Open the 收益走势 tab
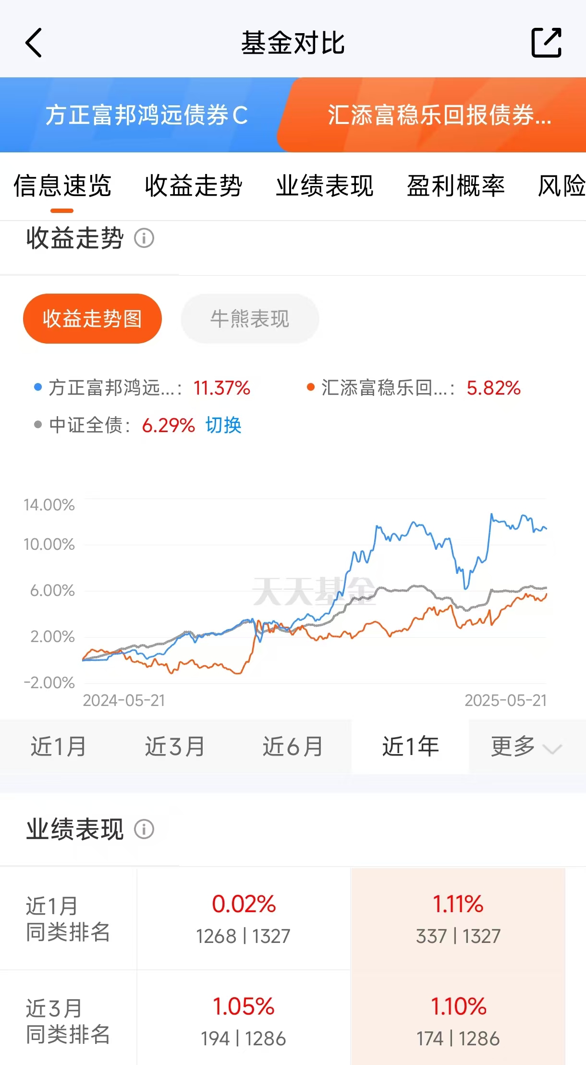This screenshot has height=1065, width=586. click(x=194, y=186)
